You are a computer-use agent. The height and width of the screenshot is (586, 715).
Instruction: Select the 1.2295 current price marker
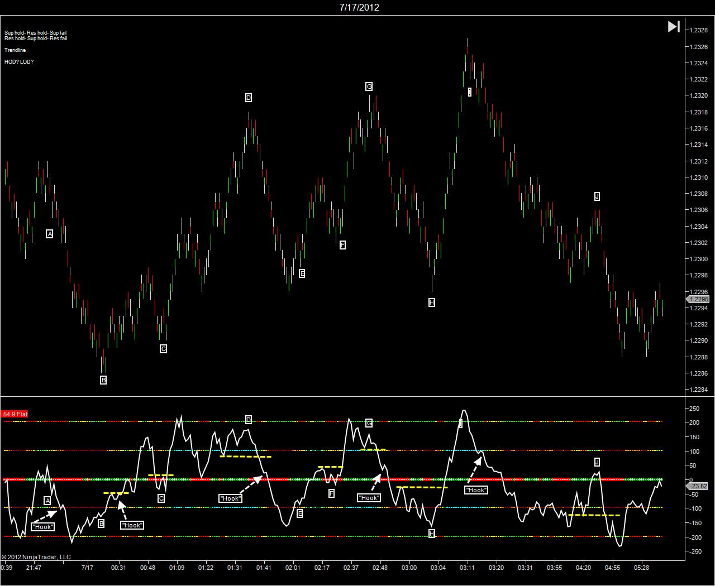(698, 299)
